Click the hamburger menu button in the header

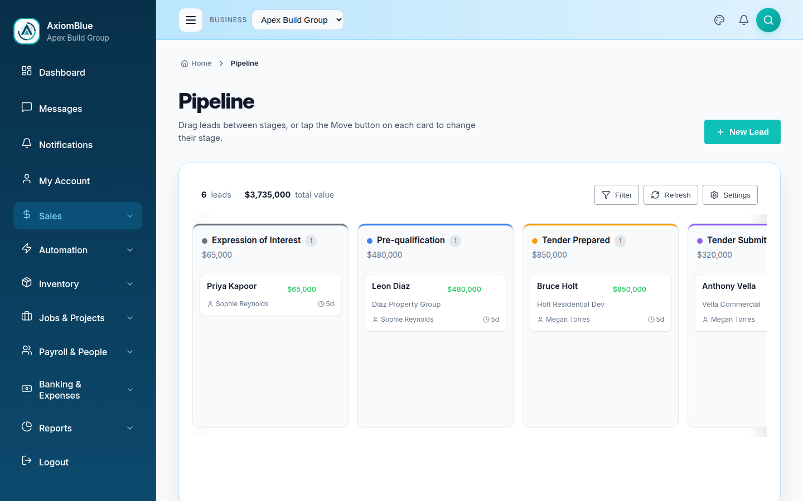coord(191,19)
